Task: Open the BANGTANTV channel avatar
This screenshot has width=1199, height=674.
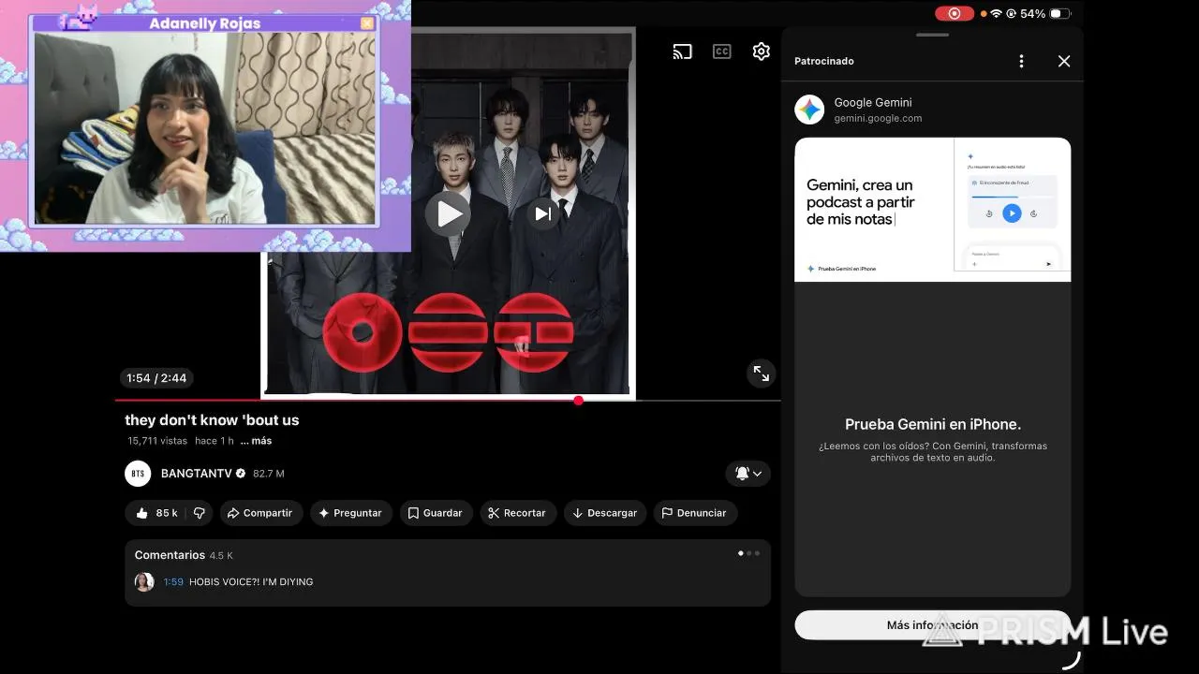Action: coord(138,474)
